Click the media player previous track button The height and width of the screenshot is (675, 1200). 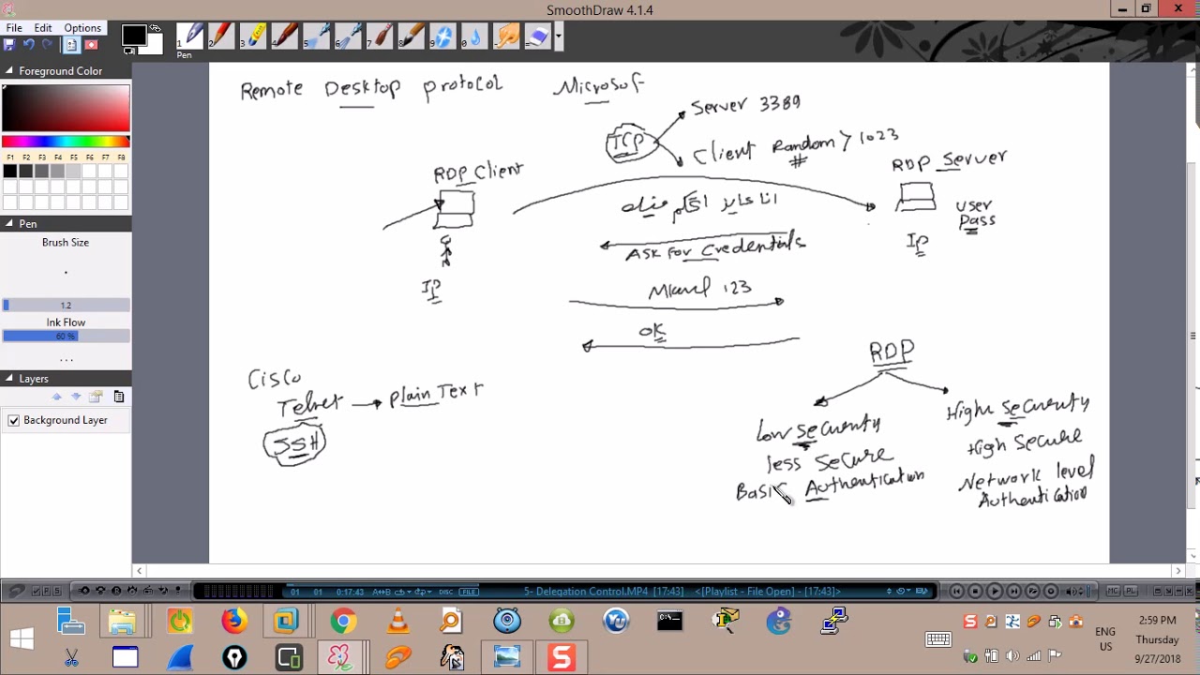pos(956,592)
